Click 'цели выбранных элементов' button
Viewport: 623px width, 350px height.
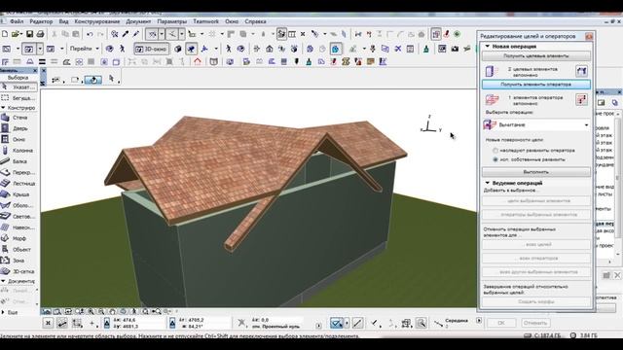pyautogui.click(x=536, y=201)
